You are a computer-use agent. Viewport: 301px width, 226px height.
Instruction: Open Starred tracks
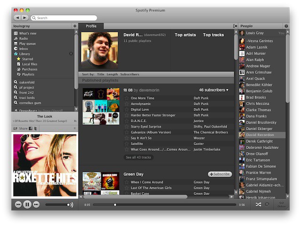pyautogui.click(x=27, y=59)
